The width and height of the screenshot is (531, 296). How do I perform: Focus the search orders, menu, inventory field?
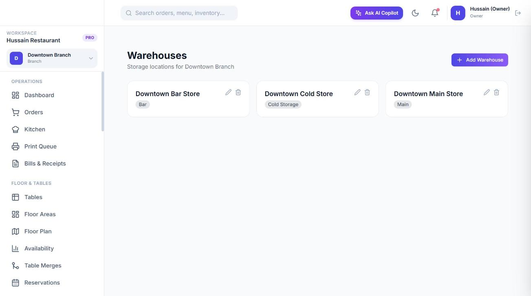coord(179,13)
